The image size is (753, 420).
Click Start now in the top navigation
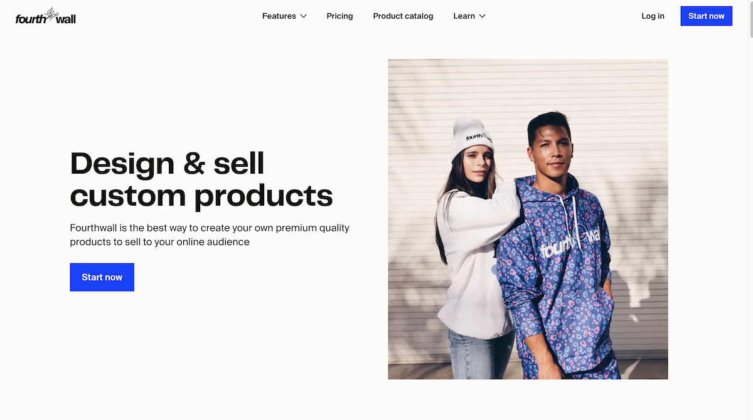706,16
